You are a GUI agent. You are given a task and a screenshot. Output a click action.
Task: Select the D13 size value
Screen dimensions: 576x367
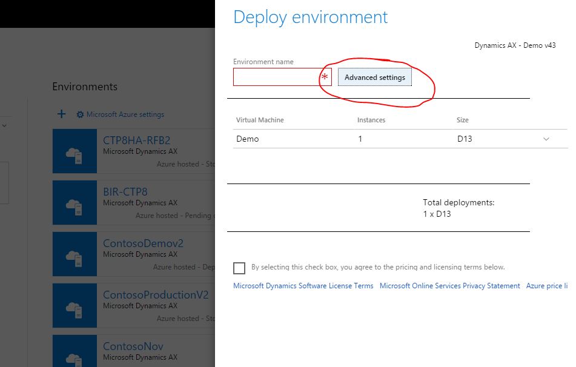pos(465,139)
